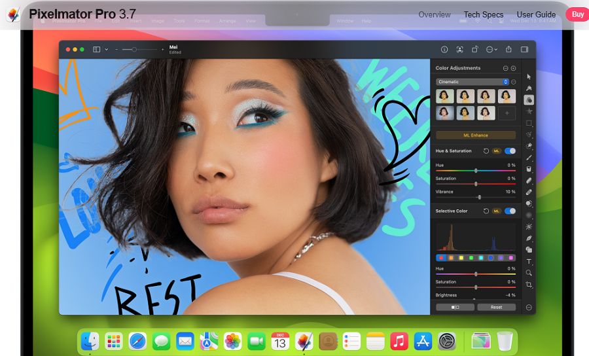Open Photos app in the Dock
This screenshot has height=356, width=589.
[x=232, y=342]
